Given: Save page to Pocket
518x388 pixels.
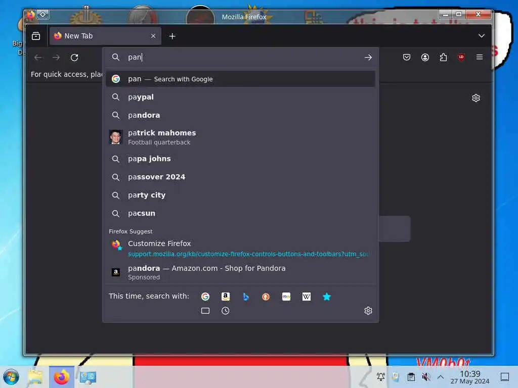Looking at the screenshot, I should point(407,58).
